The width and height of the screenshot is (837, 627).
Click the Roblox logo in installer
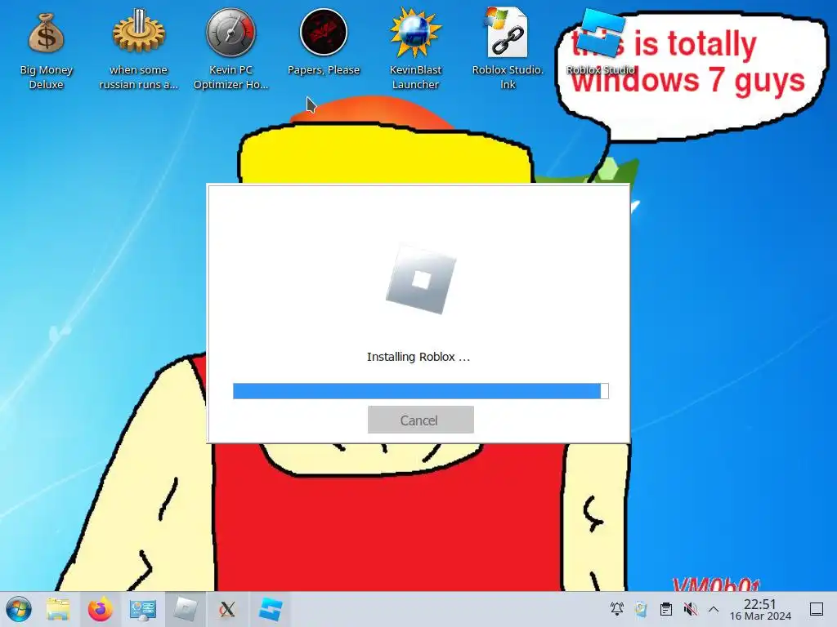pyautogui.click(x=421, y=280)
